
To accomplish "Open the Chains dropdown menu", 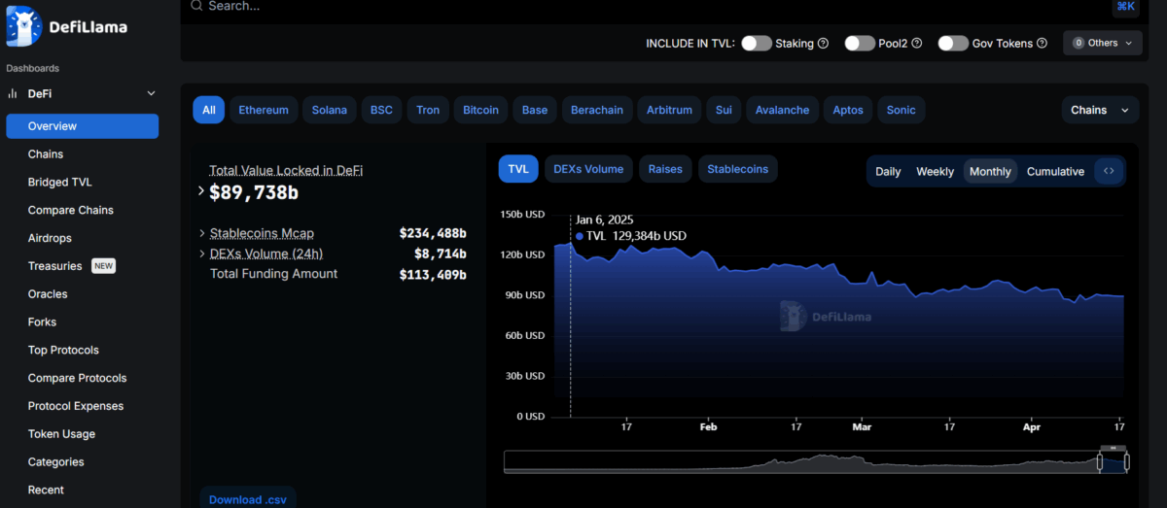I will point(1099,110).
